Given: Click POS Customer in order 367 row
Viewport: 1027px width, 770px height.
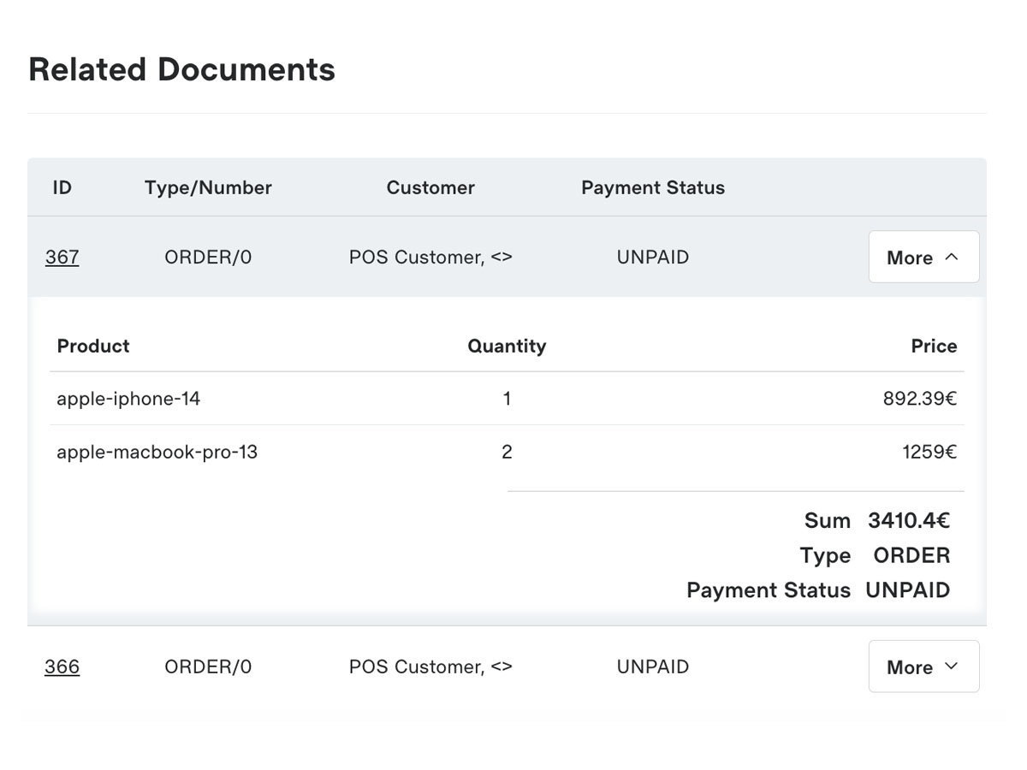Looking at the screenshot, I should pyautogui.click(x=430, y=258).
